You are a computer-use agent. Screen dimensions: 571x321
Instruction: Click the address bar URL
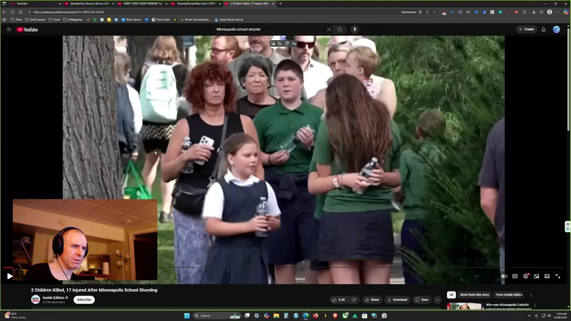click(68, 12)
